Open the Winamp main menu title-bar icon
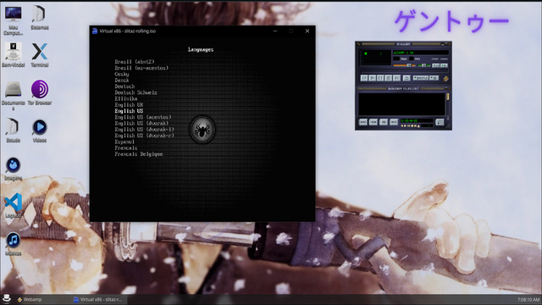This screenshot has width=542, height=305. point(358,44)
